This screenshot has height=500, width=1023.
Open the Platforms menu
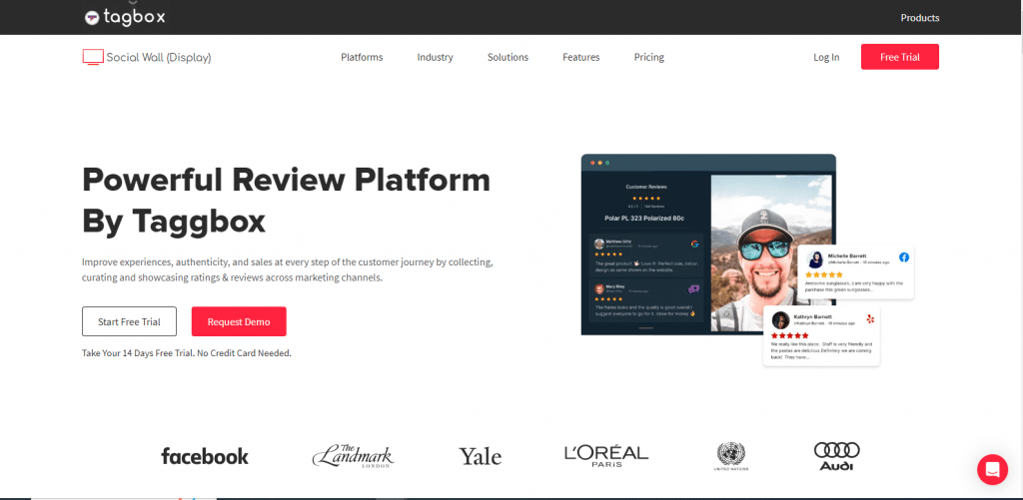(362, 57)
